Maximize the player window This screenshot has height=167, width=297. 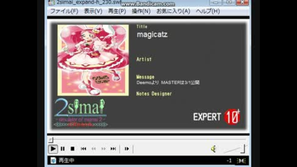point(229,2)
